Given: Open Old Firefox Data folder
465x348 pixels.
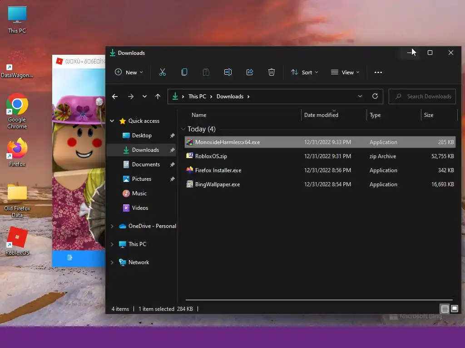Looking at the screenshot, I should coord(17,201).
